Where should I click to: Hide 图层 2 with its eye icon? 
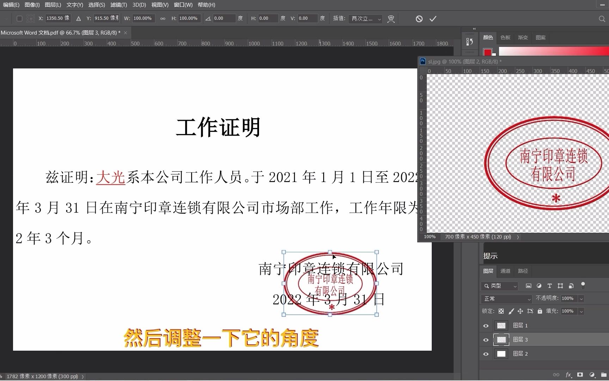point(486,354)
